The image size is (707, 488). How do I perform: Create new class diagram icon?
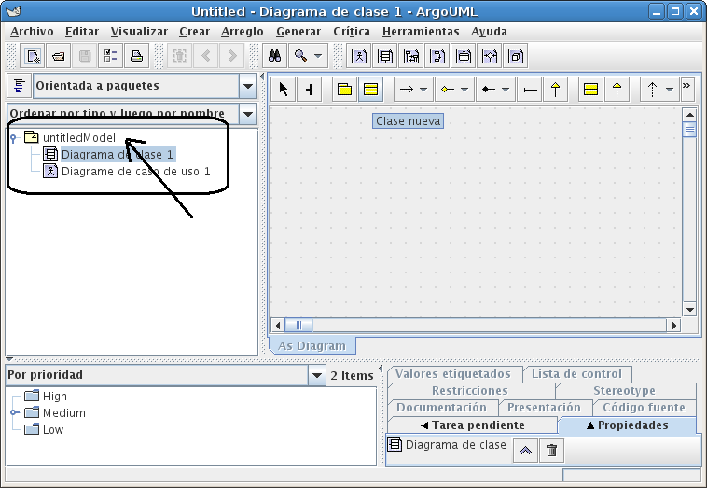coord(385,56)
